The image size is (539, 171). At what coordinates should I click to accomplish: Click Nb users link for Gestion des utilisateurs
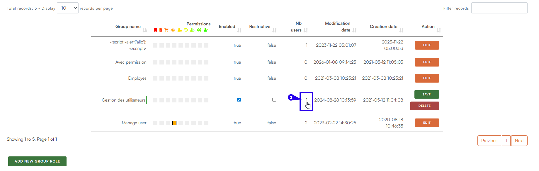pos(307,100)
